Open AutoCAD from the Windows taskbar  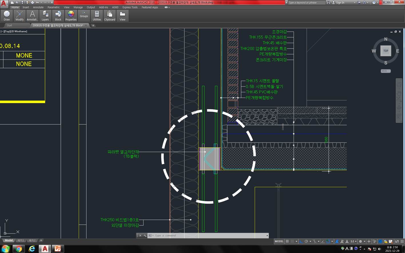[x=45, y=249]
